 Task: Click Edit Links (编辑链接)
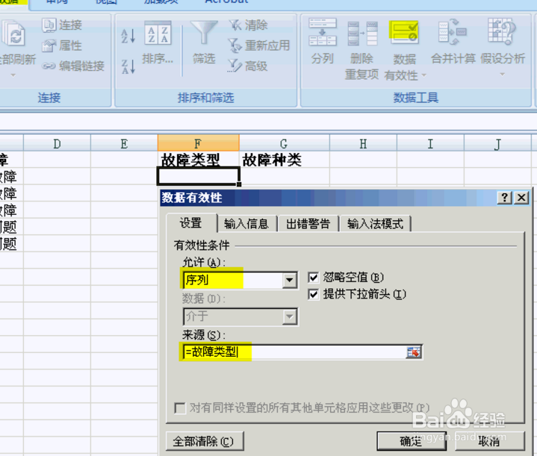click(x=73, y=66)
